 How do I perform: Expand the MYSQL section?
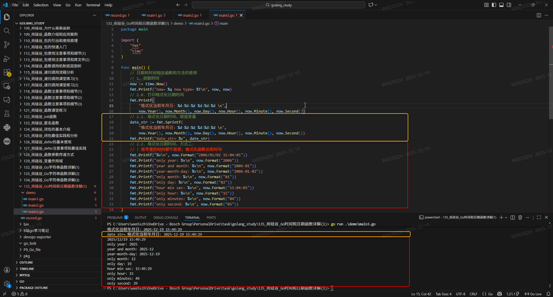point(25,275)
